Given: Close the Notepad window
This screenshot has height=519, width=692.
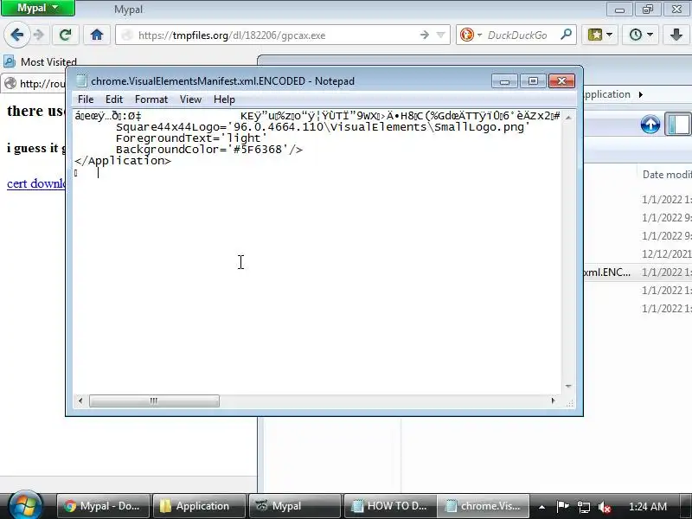Looking at the screenshot, I should coord(561,81).
